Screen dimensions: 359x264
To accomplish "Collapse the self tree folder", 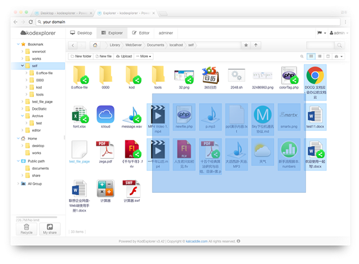I will pos(22,65).
